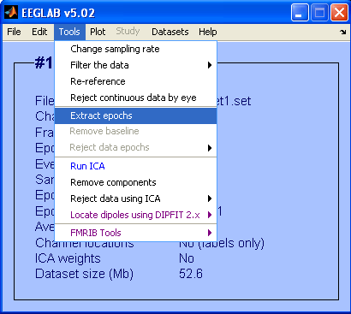Open the Plot menu
Image resolution: width=351 pixels, height=314 pixels.
[x=98, y=32]
